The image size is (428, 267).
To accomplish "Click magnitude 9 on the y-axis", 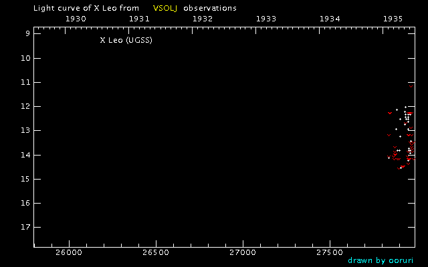I will point(27,34).
